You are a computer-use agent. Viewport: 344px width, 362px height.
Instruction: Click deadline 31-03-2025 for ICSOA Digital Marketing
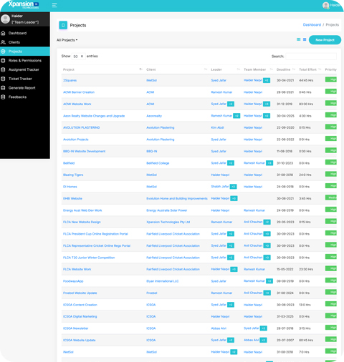[285, 316]
